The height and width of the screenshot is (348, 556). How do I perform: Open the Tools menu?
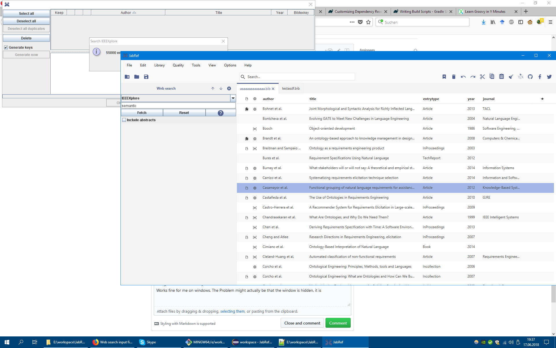click(x=196, y=65)
